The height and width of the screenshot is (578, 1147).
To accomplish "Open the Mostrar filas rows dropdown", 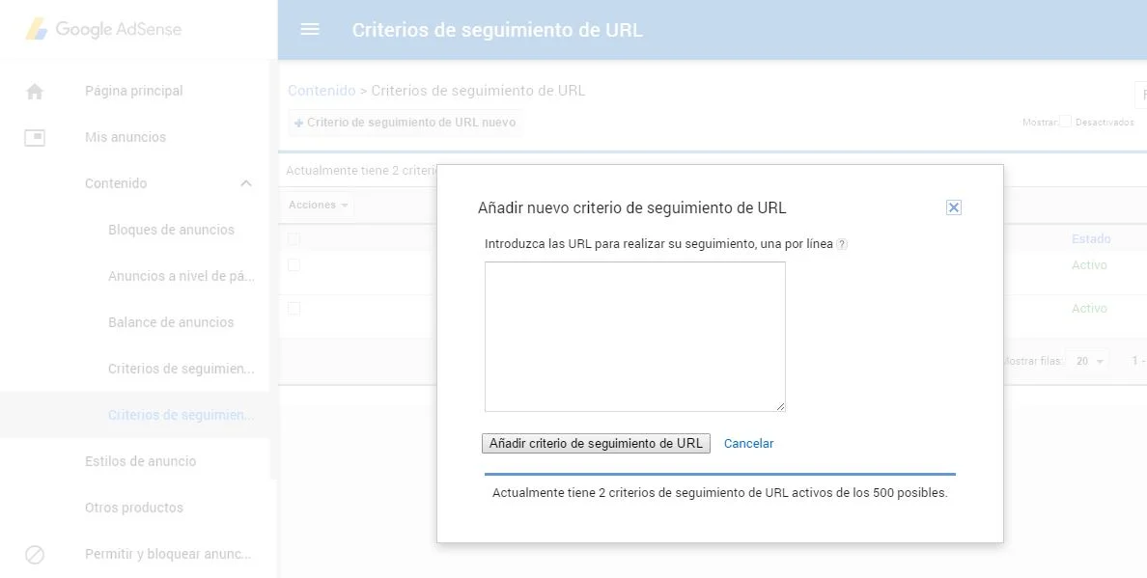I will tap(1088, 361).
